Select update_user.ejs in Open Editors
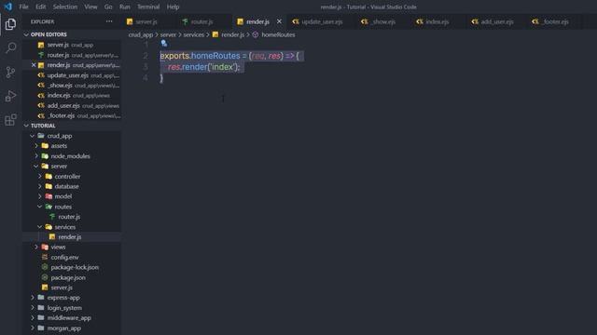 (x=73, y=75)
